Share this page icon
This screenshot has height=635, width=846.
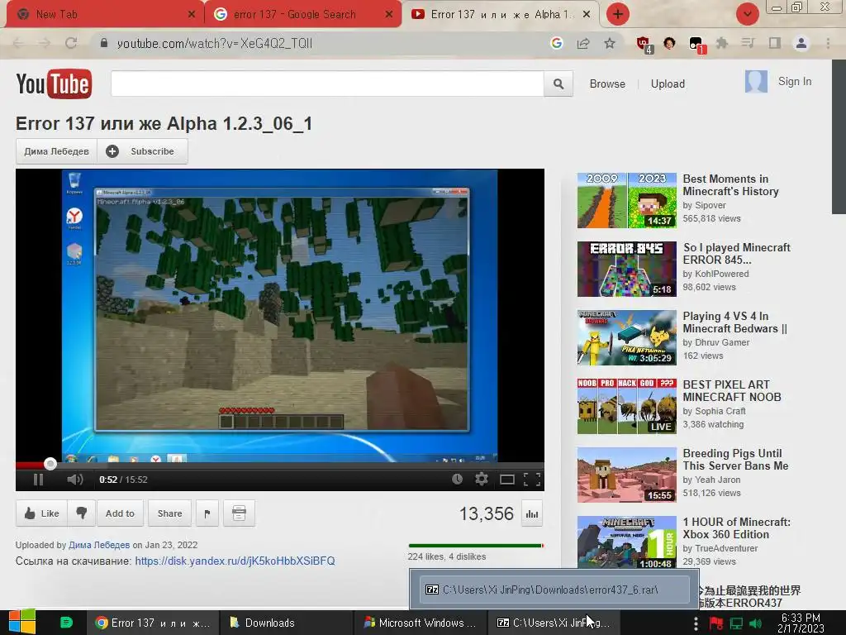point(583,43)
